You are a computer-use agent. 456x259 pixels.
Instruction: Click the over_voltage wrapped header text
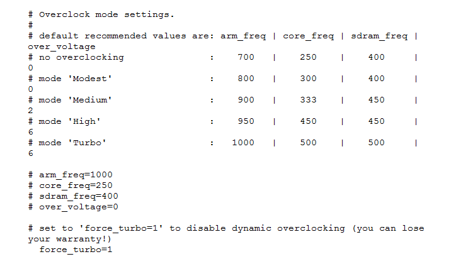[62, 47]
